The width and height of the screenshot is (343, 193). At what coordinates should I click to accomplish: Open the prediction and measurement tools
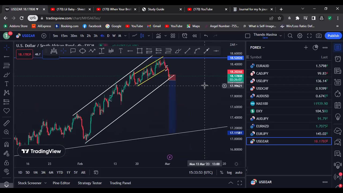(7, 102)
